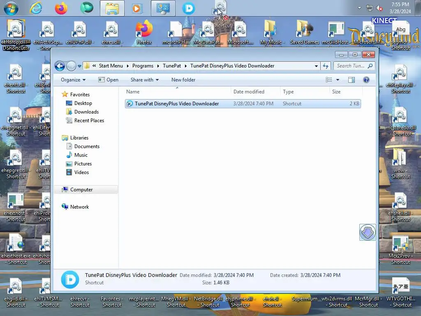Select Start Menu in the address path
Screen dimensions: 421x316
point(111,66)
